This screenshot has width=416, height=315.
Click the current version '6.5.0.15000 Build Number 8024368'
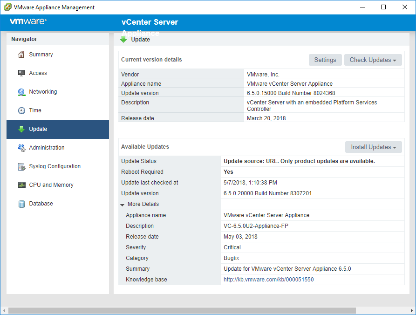click(x=291, y=93)
